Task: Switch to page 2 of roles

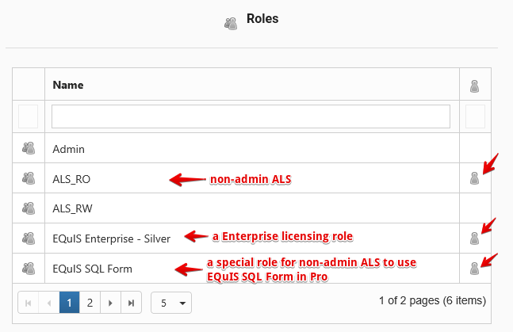Action: pyautogui.click(x=90, y=303)
